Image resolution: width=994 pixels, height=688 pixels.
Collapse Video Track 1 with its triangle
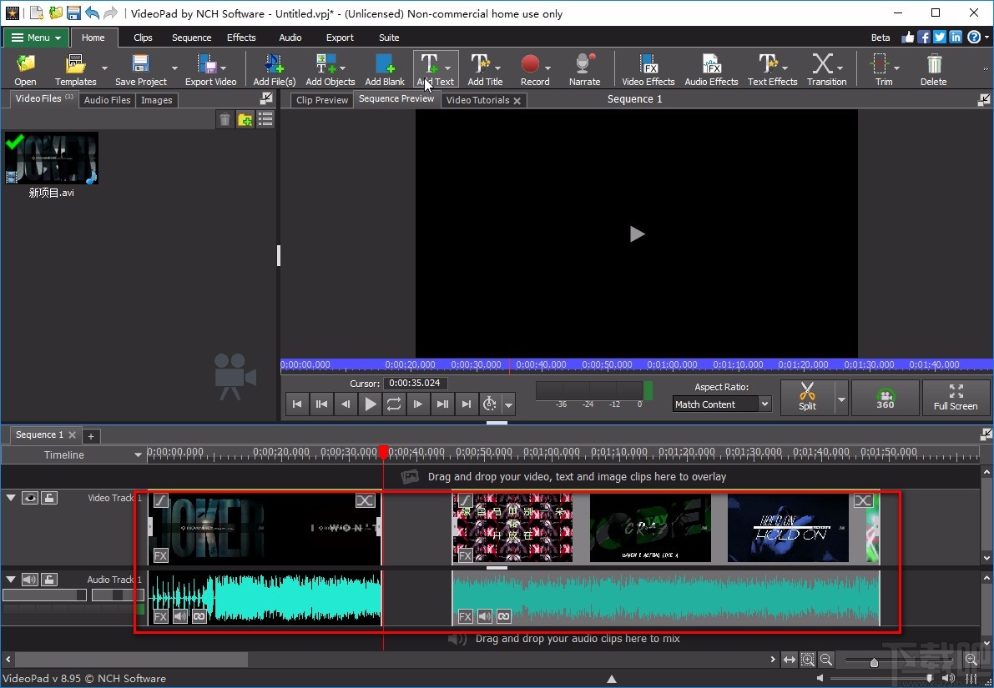(11, 497)
